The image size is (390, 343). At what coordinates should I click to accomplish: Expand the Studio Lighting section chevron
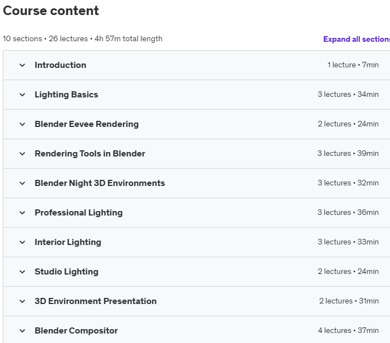(x=22, y=272)
